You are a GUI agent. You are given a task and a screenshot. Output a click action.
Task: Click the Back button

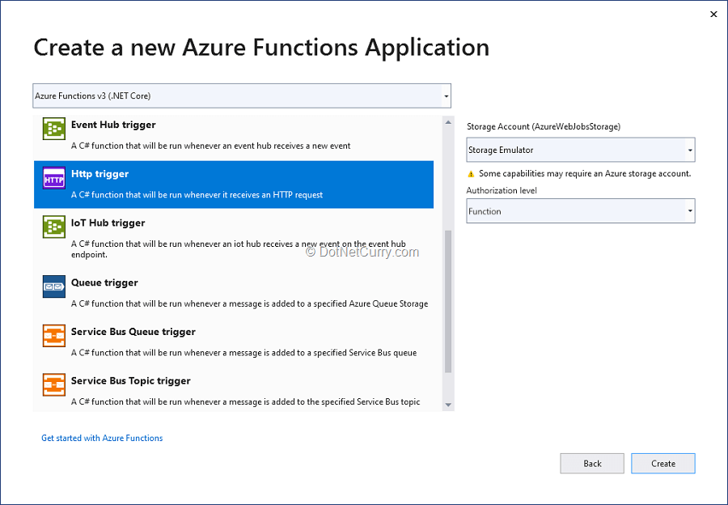tap(592, 463)
